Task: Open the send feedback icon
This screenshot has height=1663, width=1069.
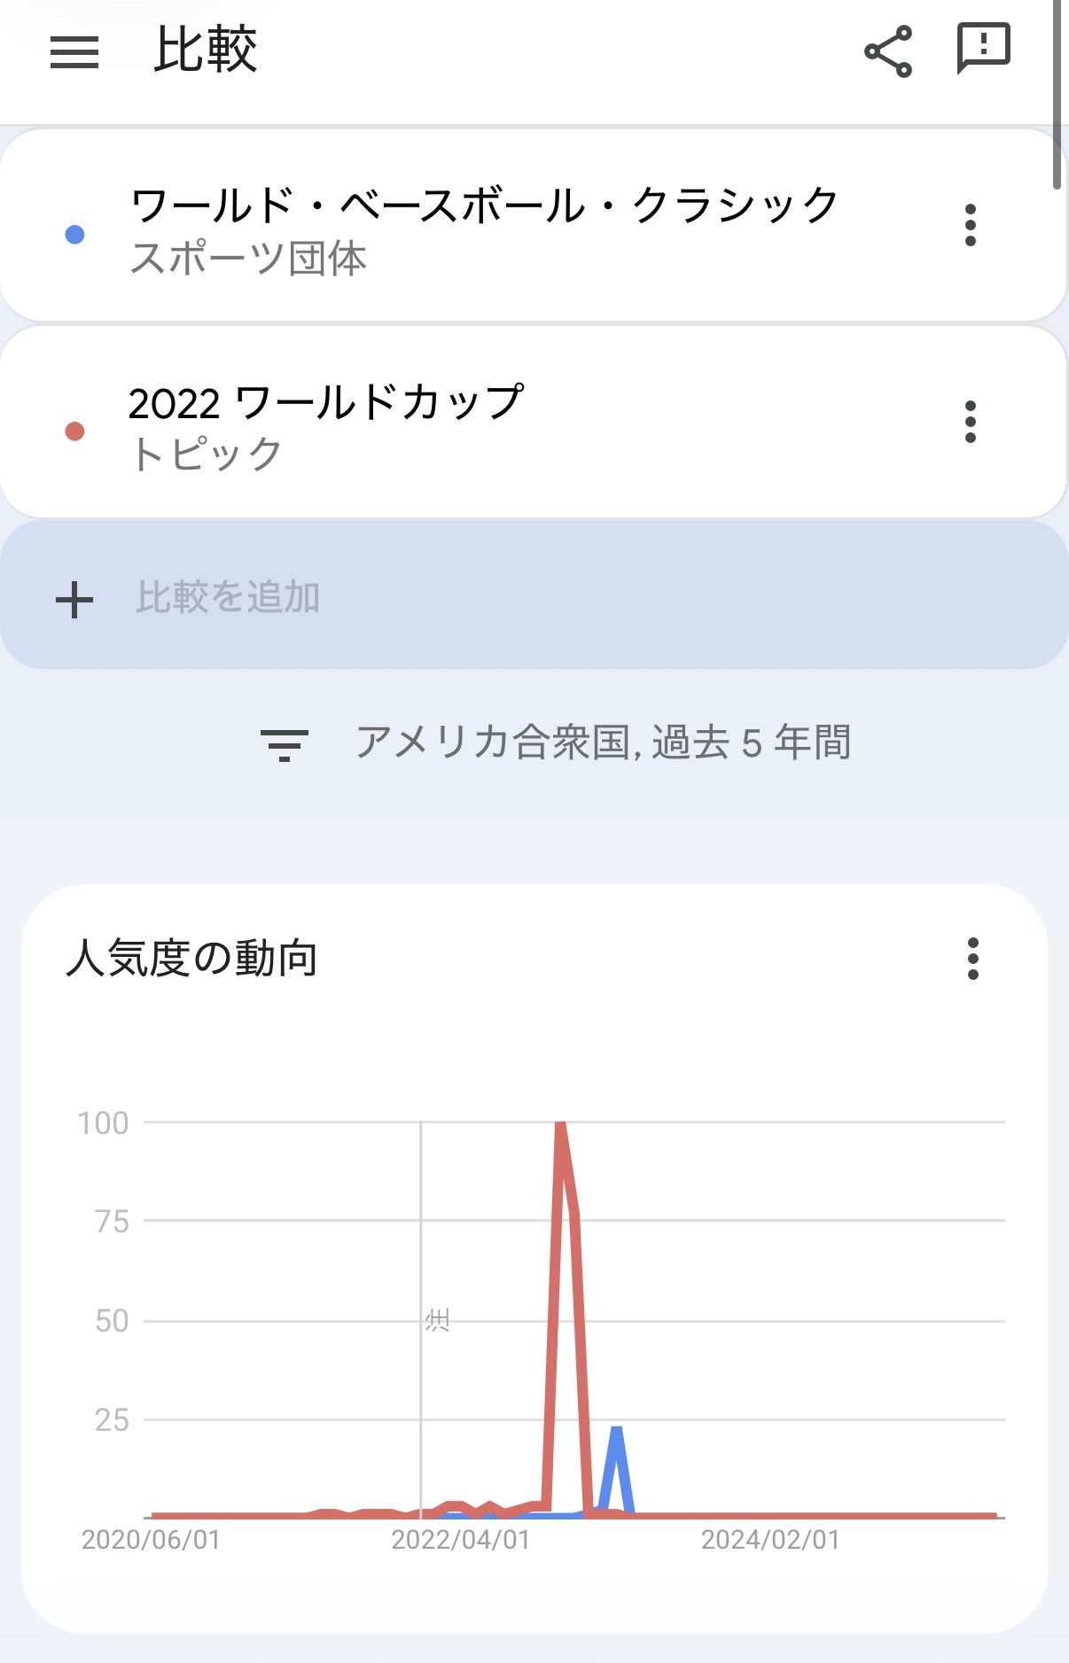Action: (983, 49)
